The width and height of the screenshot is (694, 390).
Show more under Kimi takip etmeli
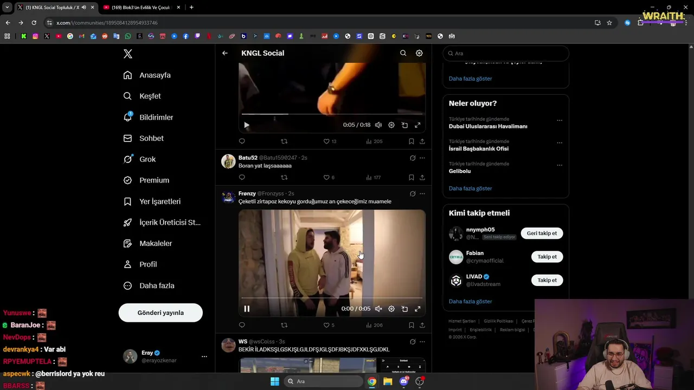click(470, 301)
